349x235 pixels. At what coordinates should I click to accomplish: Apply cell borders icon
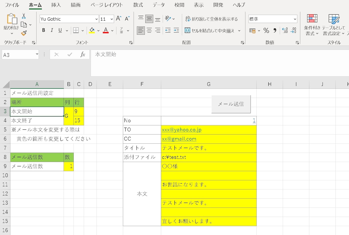coord(76,30)
